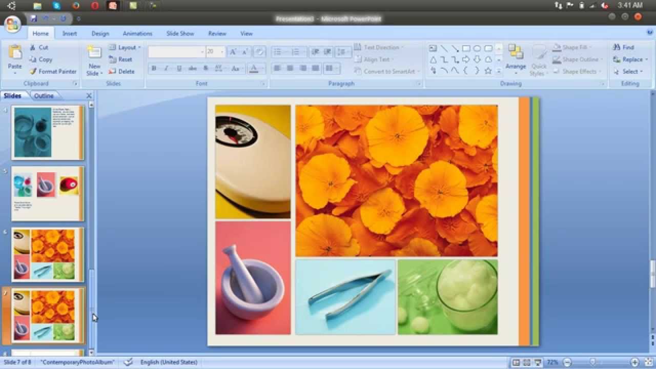Toggle italic formatting
The height and width of the screenshot is (369, 656).
coord(166,68)
